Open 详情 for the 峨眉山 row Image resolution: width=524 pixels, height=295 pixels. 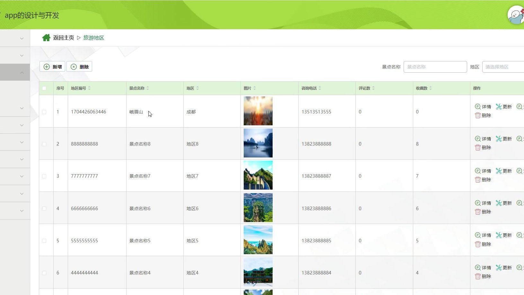[483, 107]
